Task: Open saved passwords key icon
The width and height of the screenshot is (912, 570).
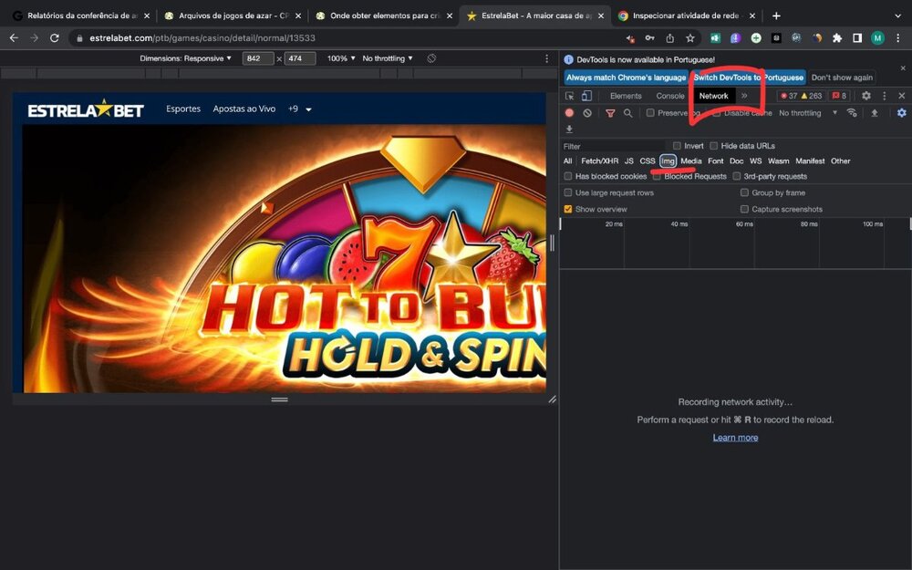Action: click(x=649, y=38)
